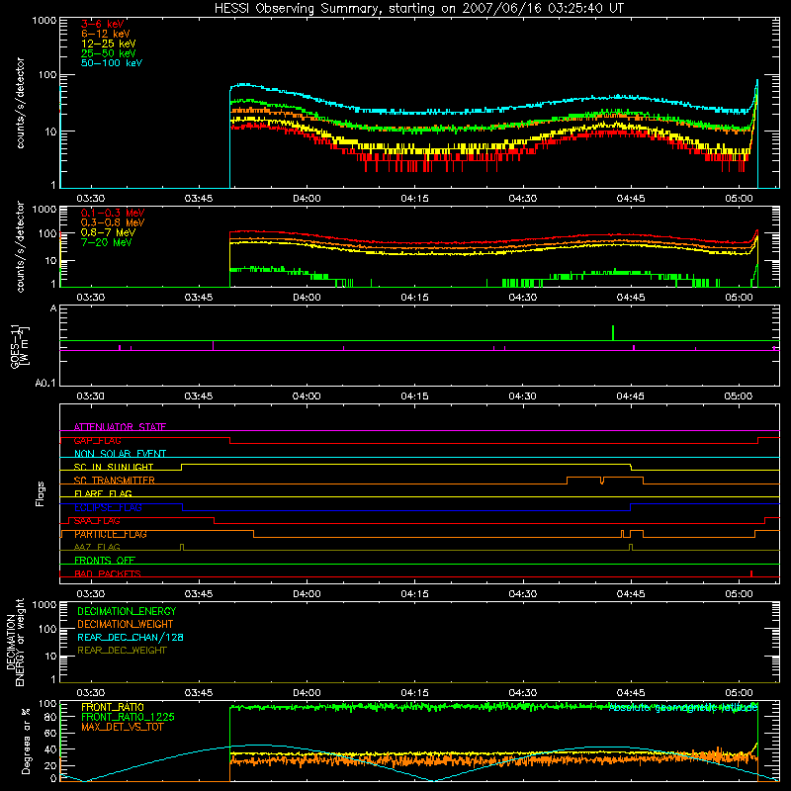Image resolution: width=791 pixels, height=791 pixels.
Task: Click the 0.8-7 MeV legend label
Action: point(108,232)
